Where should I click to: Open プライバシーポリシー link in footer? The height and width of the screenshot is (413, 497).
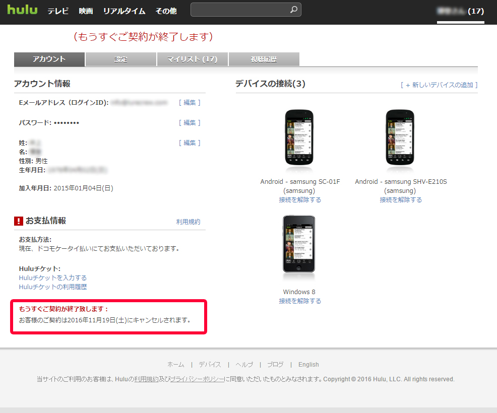point(197,379)
